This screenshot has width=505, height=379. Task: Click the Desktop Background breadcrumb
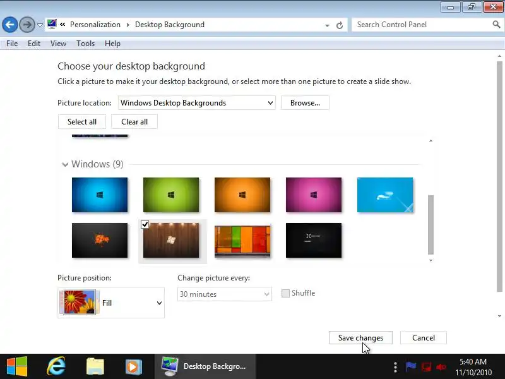[169, 25]
